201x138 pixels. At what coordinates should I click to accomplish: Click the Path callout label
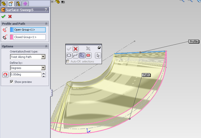point(146,75)
